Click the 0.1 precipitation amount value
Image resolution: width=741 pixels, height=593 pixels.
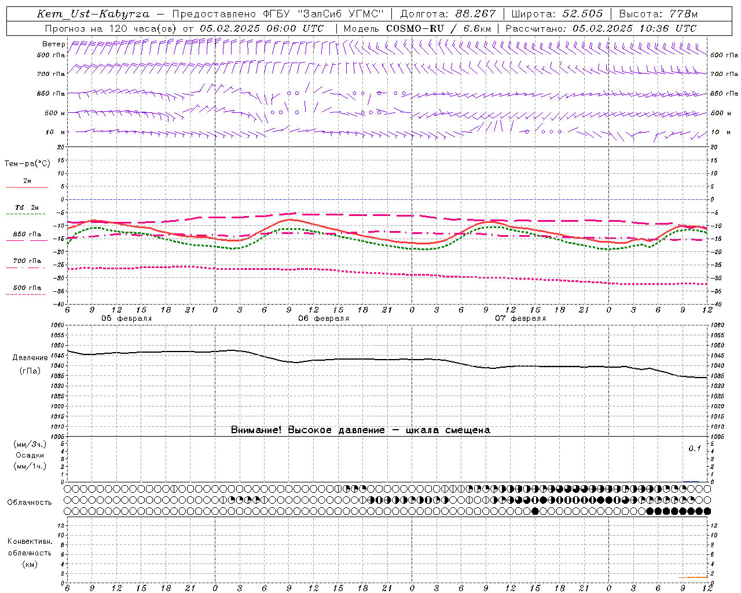point(695,449)
